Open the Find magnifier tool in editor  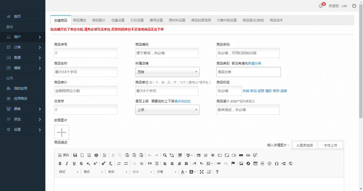(x=165, y=155)
